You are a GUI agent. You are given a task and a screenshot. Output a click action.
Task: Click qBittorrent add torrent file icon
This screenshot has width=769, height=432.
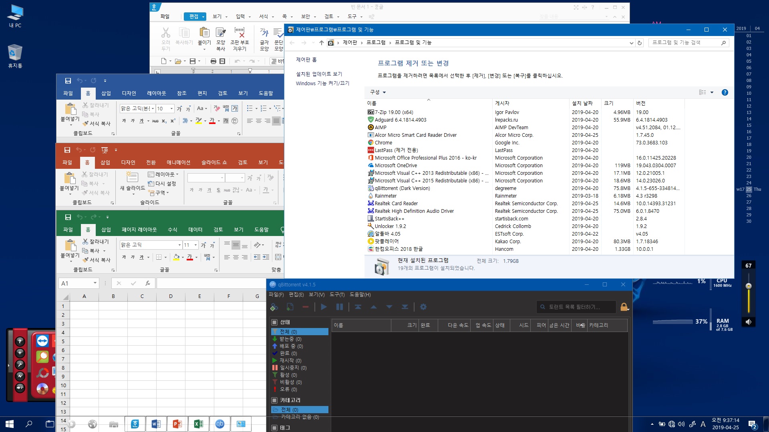click(x=290, y=307)
